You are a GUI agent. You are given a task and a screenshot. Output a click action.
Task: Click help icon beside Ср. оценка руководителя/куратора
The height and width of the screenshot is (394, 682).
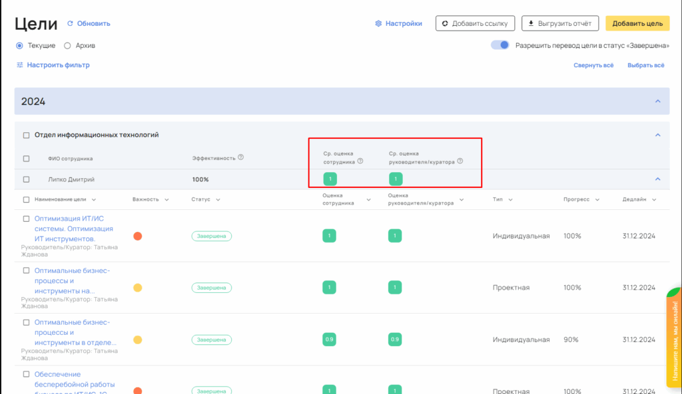tap(460, 161)
